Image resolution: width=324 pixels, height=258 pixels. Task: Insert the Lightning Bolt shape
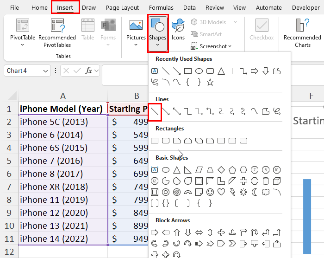232,192
